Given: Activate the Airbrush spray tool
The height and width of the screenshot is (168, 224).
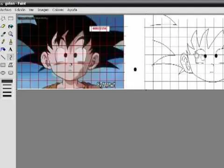Looking at the screenshot, I should (3, 49).
